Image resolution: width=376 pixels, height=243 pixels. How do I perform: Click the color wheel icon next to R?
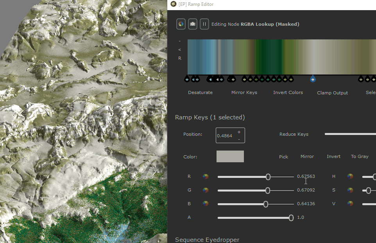click(x=206, y=177)
